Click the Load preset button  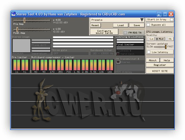(120, 25)
